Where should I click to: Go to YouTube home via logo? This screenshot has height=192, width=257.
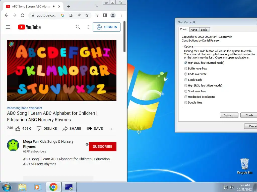pyautogui.click(x=29, y=27)
